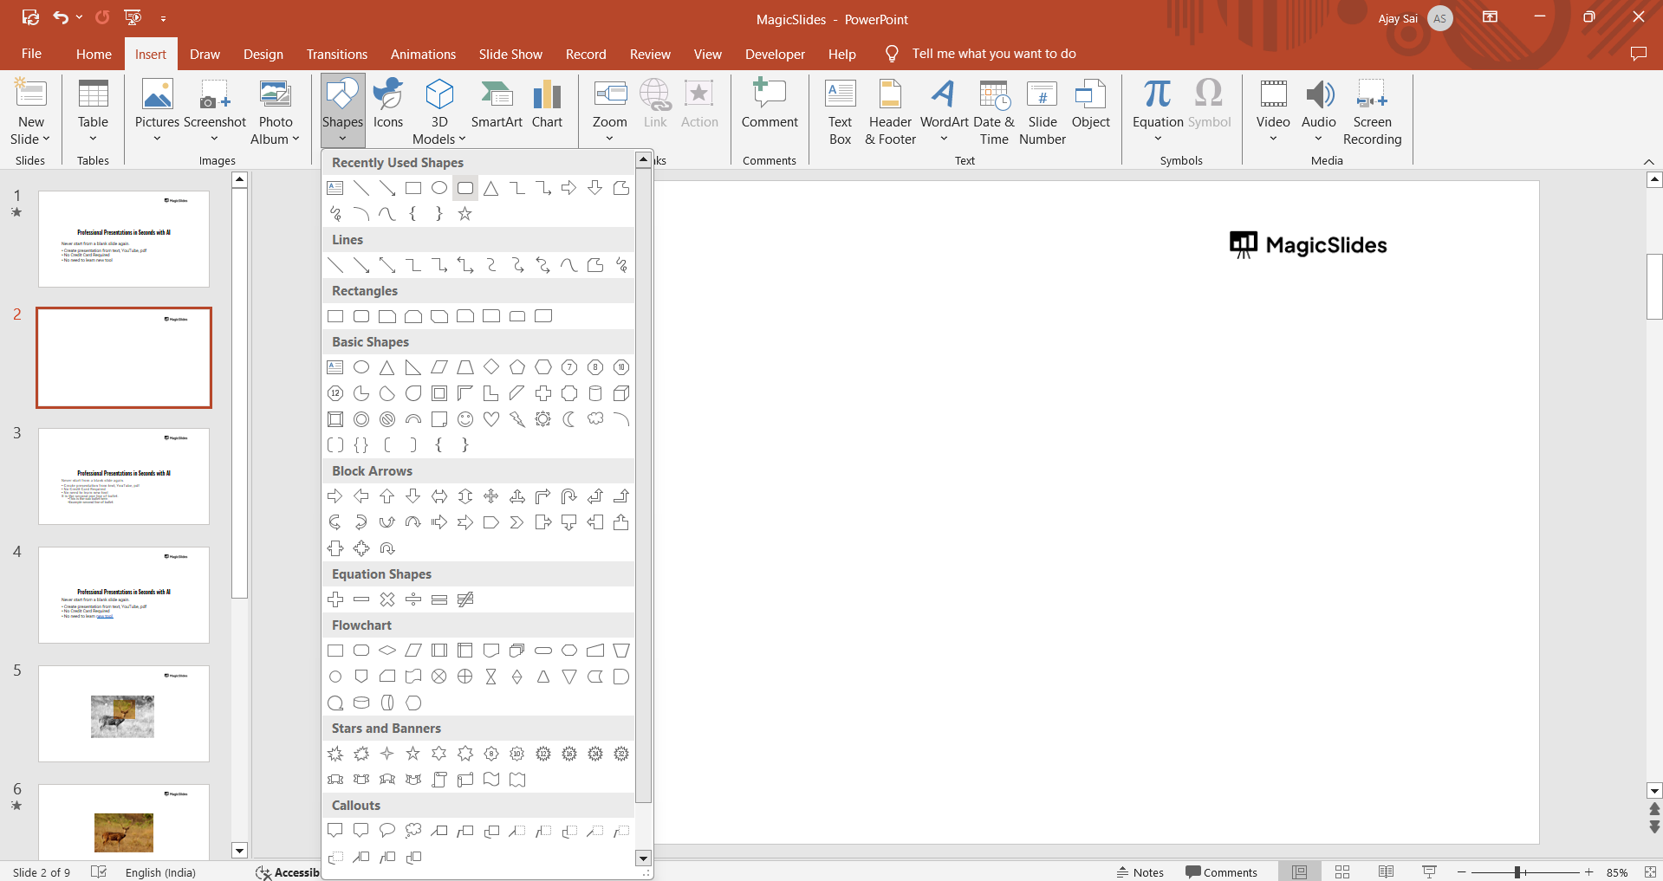The image size is (1663, 881).
Task: Switch to Slide Sorter view
Action: pyautogui.click(x=1342, y=872)
